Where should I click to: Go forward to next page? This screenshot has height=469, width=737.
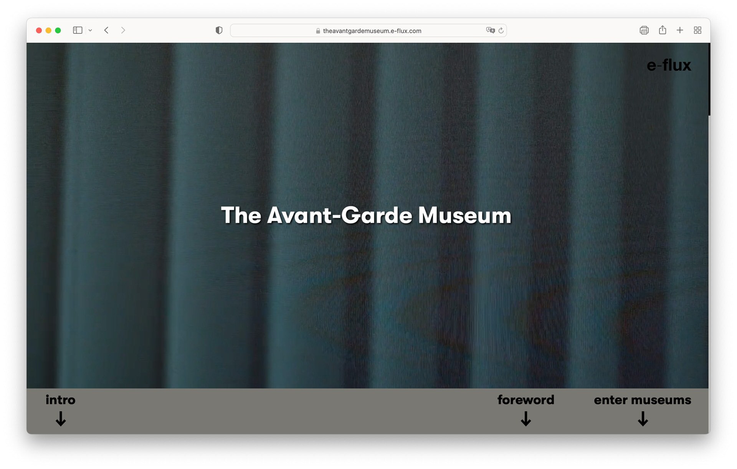click(x=123, y=30)
